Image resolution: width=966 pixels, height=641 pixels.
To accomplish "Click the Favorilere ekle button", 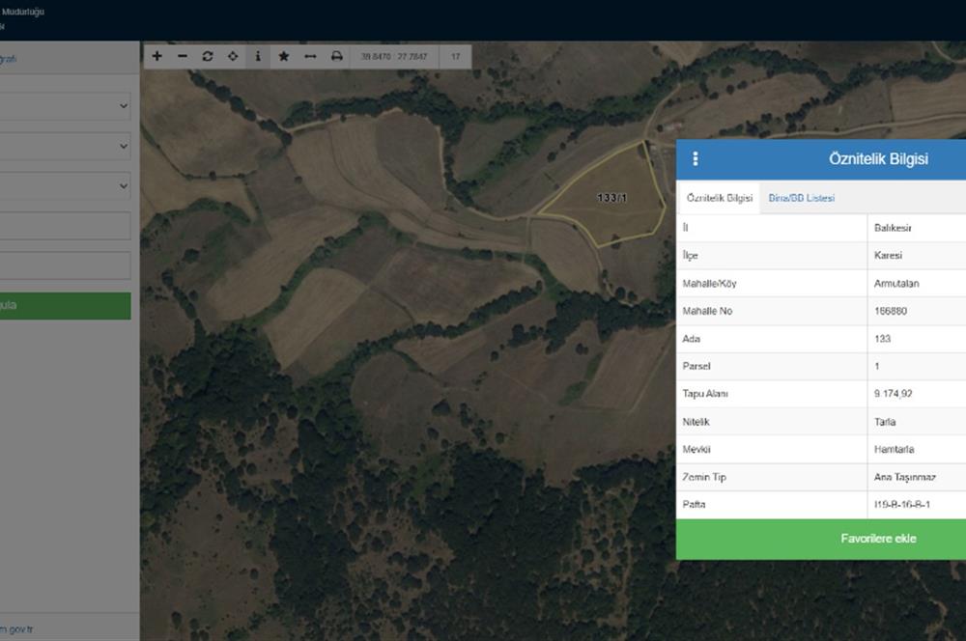I will click(821, 539).
